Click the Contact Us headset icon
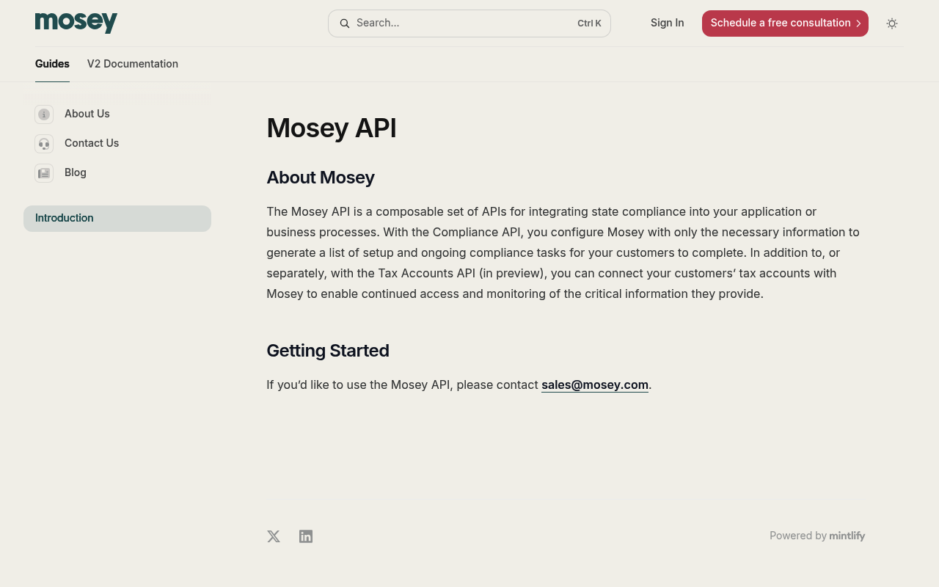 pos(44,144)
